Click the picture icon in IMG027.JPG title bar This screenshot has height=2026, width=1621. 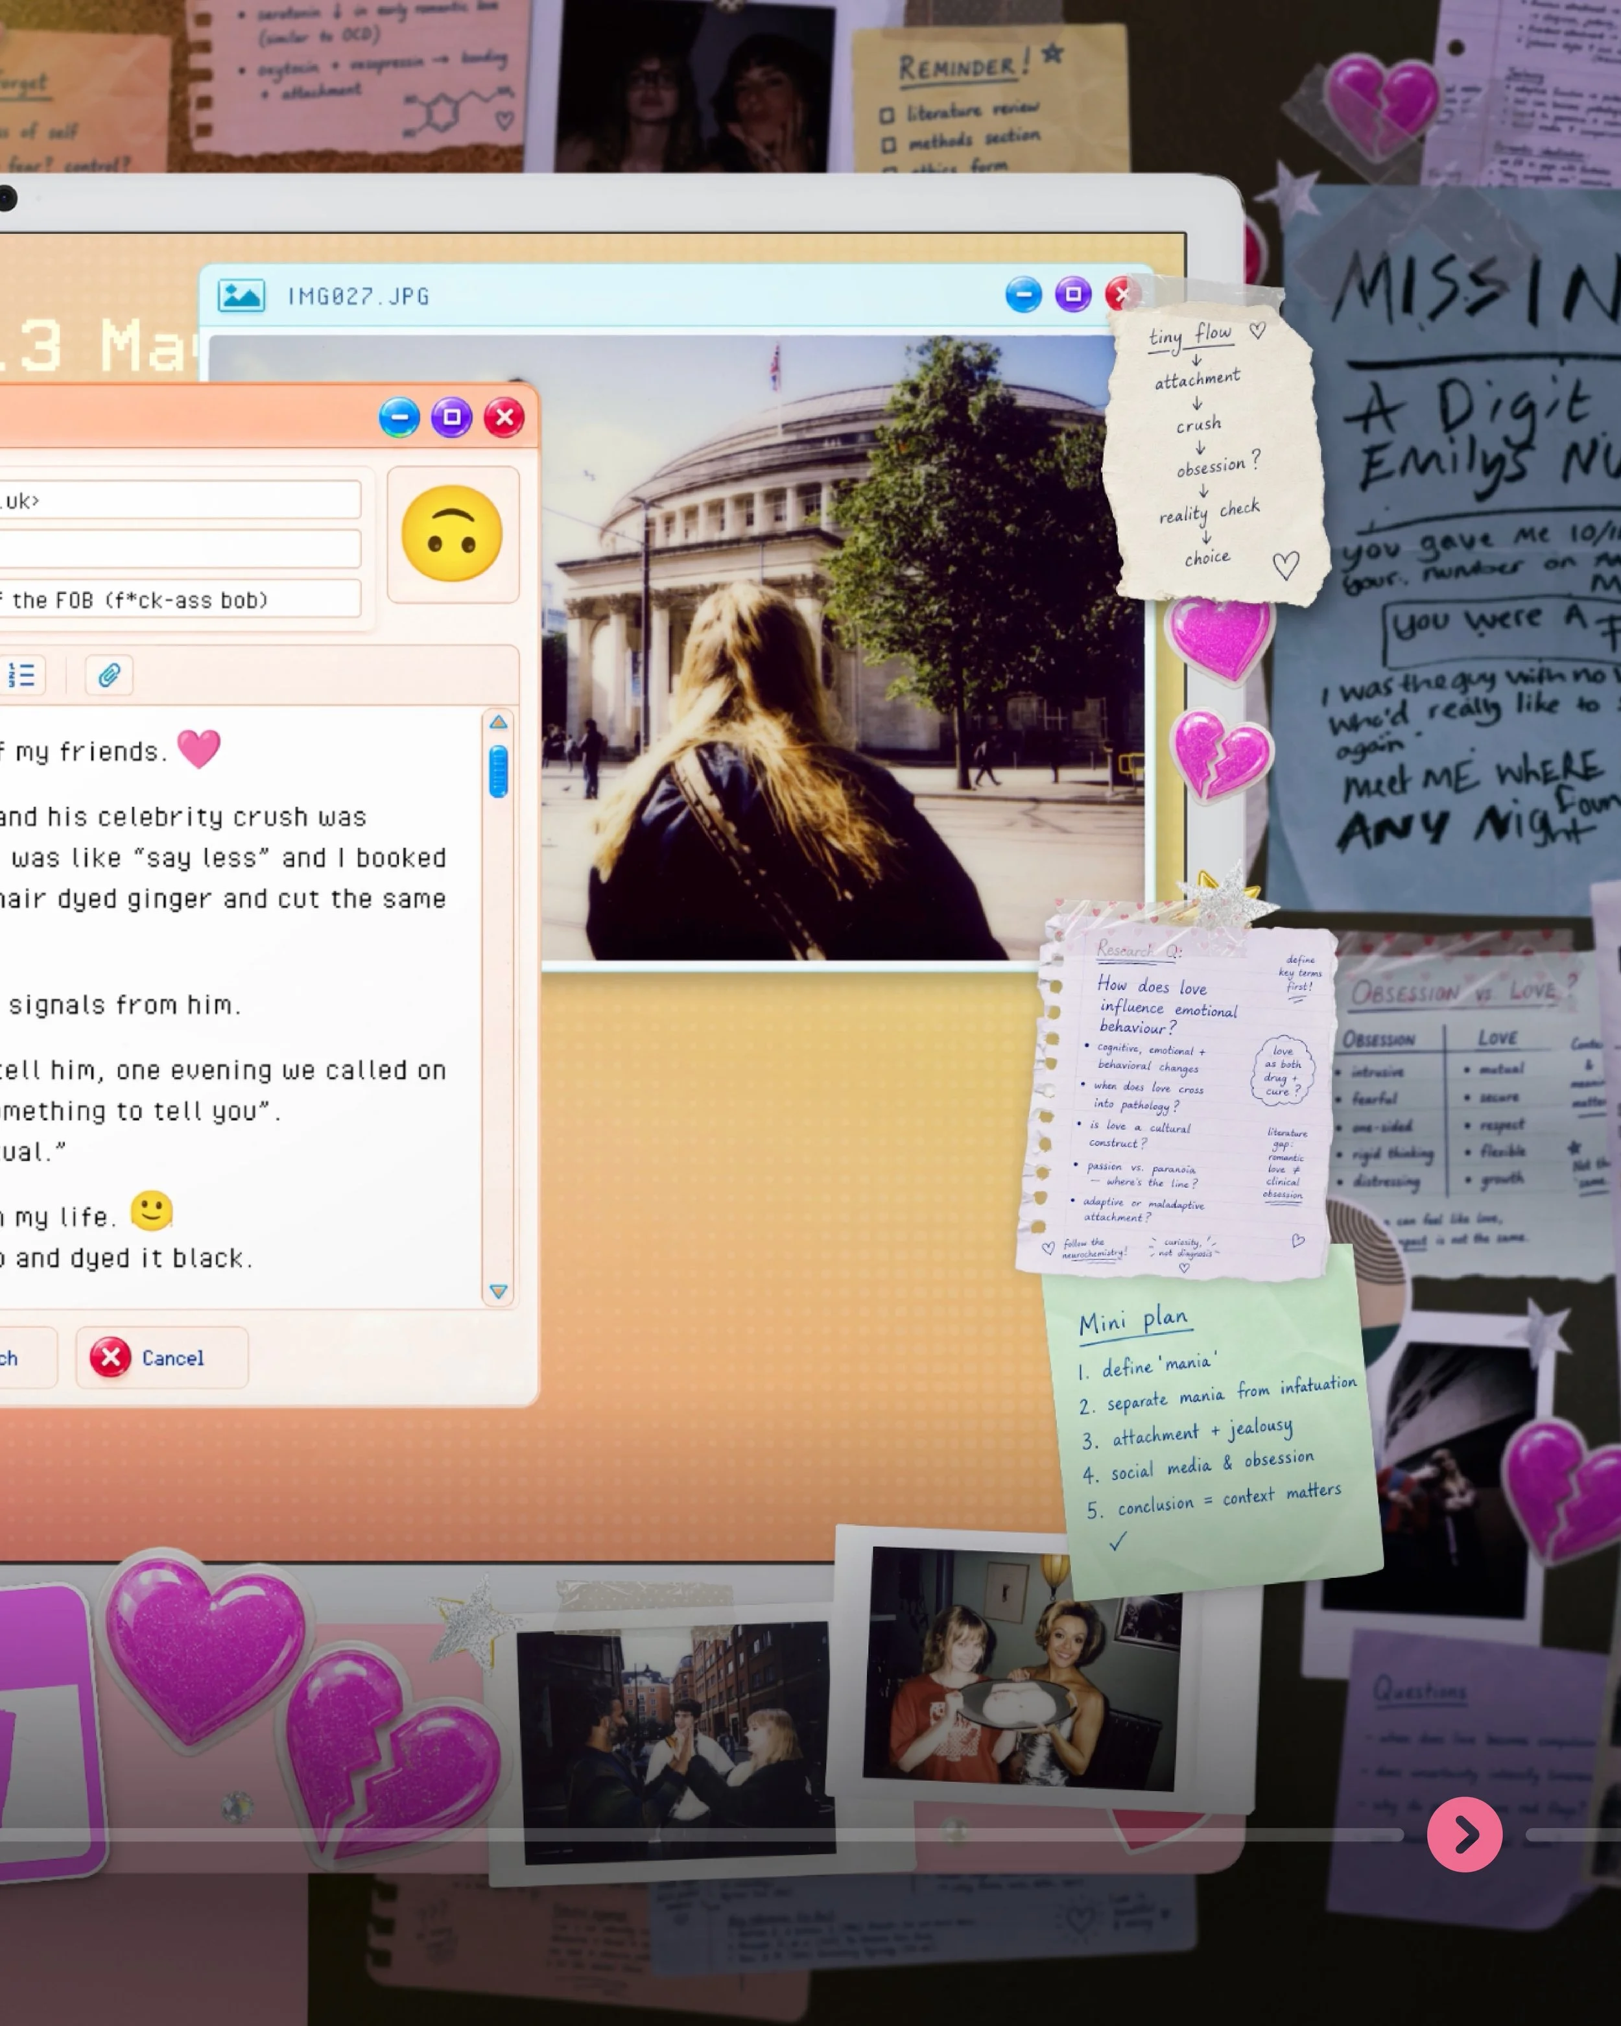[x=241, y=295]
